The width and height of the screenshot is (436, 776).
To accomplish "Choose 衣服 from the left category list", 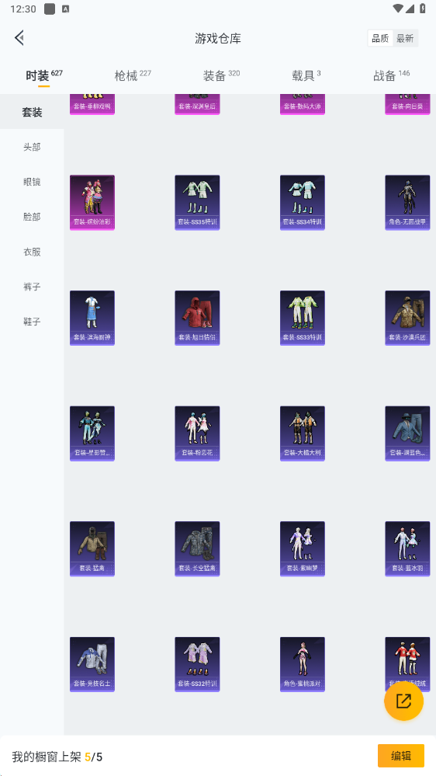I will click(32, 252).
